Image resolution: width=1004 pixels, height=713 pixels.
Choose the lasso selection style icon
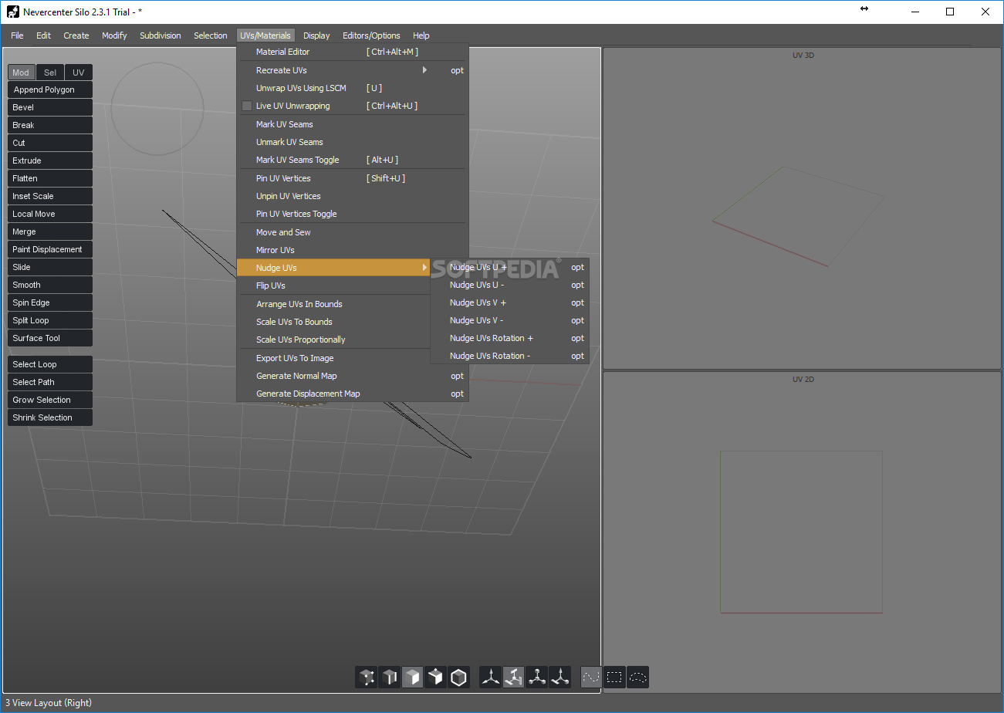638,678
